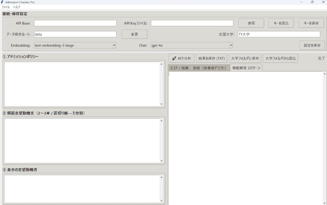Click up arrow of アドミッションポリシー scrollbar
The height and width of the screenshot is (205, 327).
(x=162, y=64)
